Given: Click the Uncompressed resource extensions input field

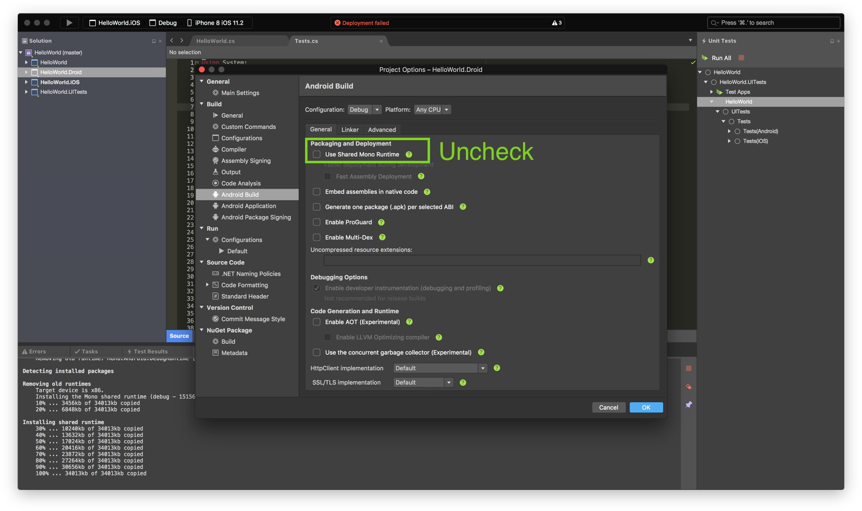Looking at the screenshot, I should [481, 260].
